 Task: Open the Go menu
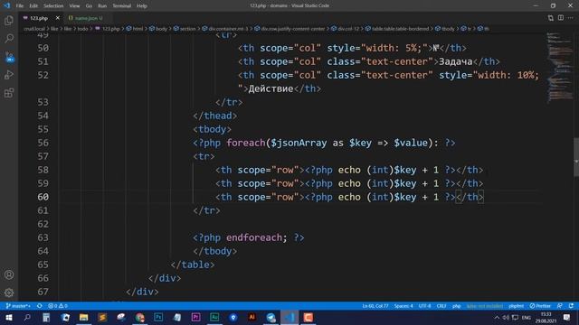pyautogui.click(x=89, y=6)
